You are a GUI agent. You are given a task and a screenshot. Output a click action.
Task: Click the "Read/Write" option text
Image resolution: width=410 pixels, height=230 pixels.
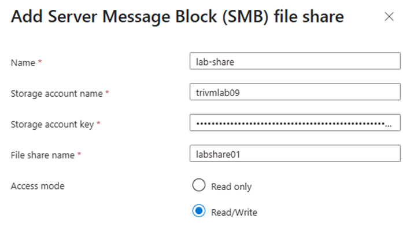pyautogui.click(x=234, y=212)
